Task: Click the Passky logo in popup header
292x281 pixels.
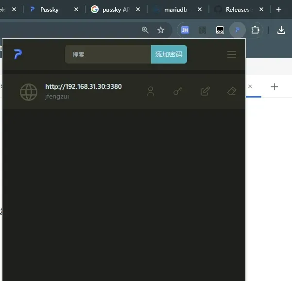Action: pyautogui.click(x=18, y=54)
